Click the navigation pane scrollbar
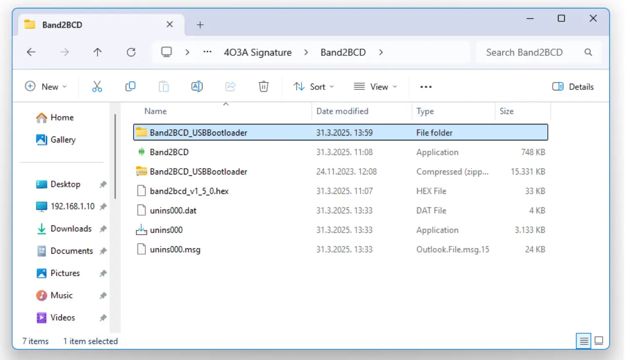Screen dimensions: 625x360 point(115,155)
